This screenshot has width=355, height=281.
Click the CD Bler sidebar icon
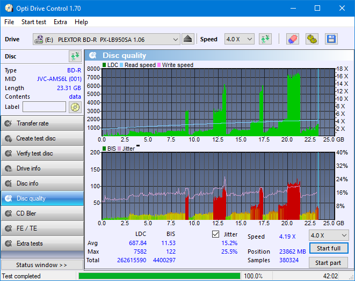click(9, 213)
